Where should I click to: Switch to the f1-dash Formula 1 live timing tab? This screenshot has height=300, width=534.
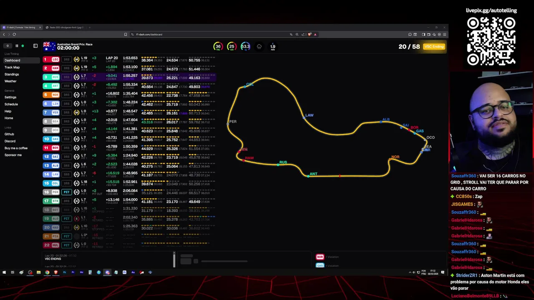coord(21,27)
